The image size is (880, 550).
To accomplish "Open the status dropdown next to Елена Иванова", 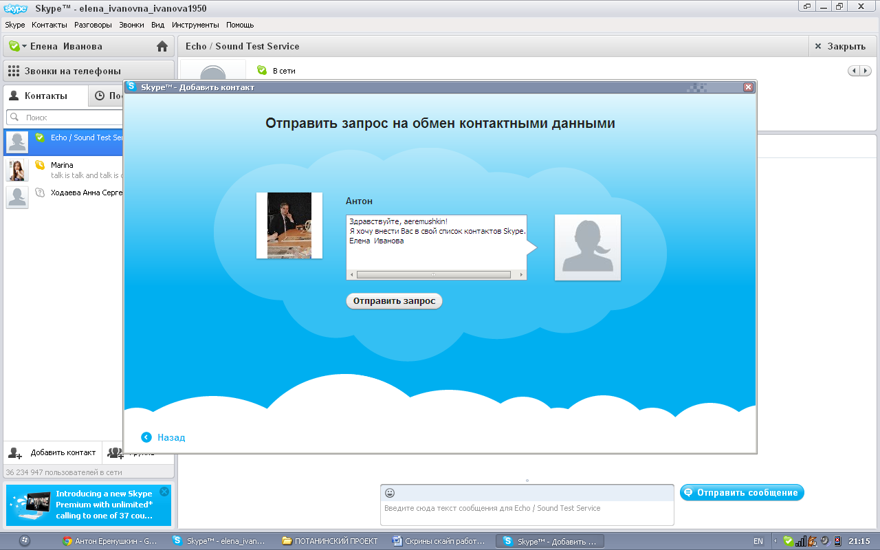I will pos(16,46).
